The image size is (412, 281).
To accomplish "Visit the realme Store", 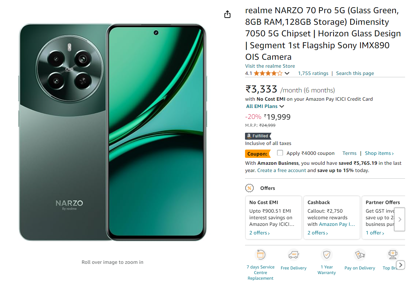I will click(x=270, y=66).
